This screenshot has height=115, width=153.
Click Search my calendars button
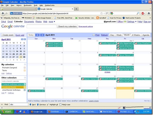coord(67,26)
